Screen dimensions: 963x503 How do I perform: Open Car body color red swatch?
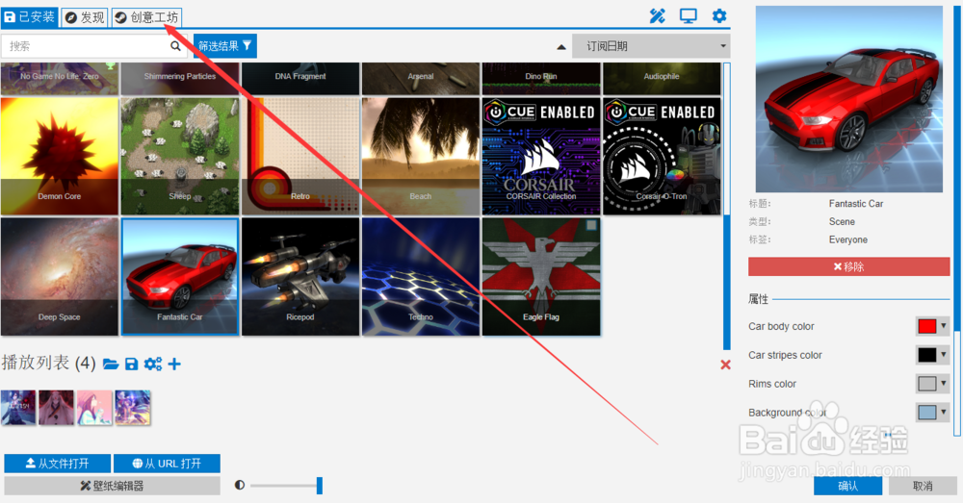click(x=926, y=326)
